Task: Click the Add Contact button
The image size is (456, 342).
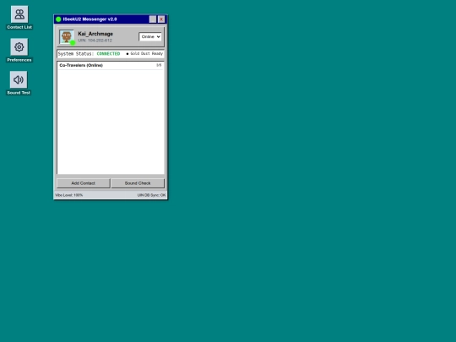Action: tap(83, 183)
